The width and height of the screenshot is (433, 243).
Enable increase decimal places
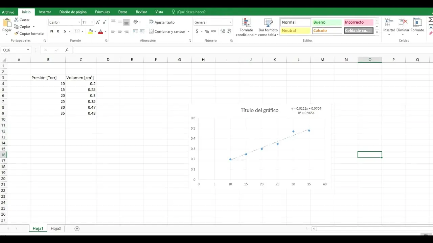(222, 31)
